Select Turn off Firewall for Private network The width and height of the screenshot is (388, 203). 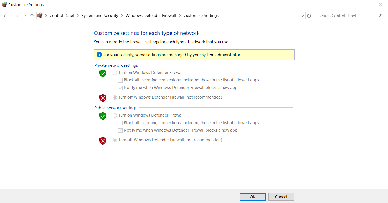pyautogui.click(x=115, y=97)
